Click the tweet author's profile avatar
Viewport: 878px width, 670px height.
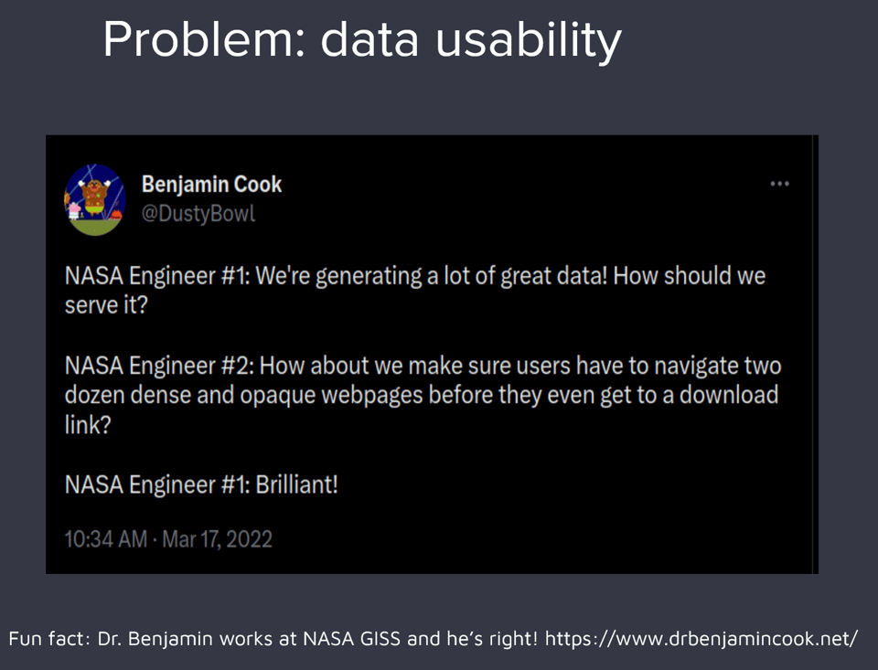point(94,198)
